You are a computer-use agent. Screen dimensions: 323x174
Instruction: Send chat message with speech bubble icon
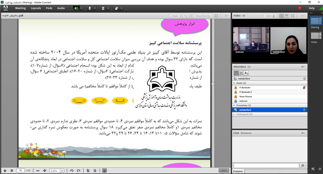[x=303, y=165]
